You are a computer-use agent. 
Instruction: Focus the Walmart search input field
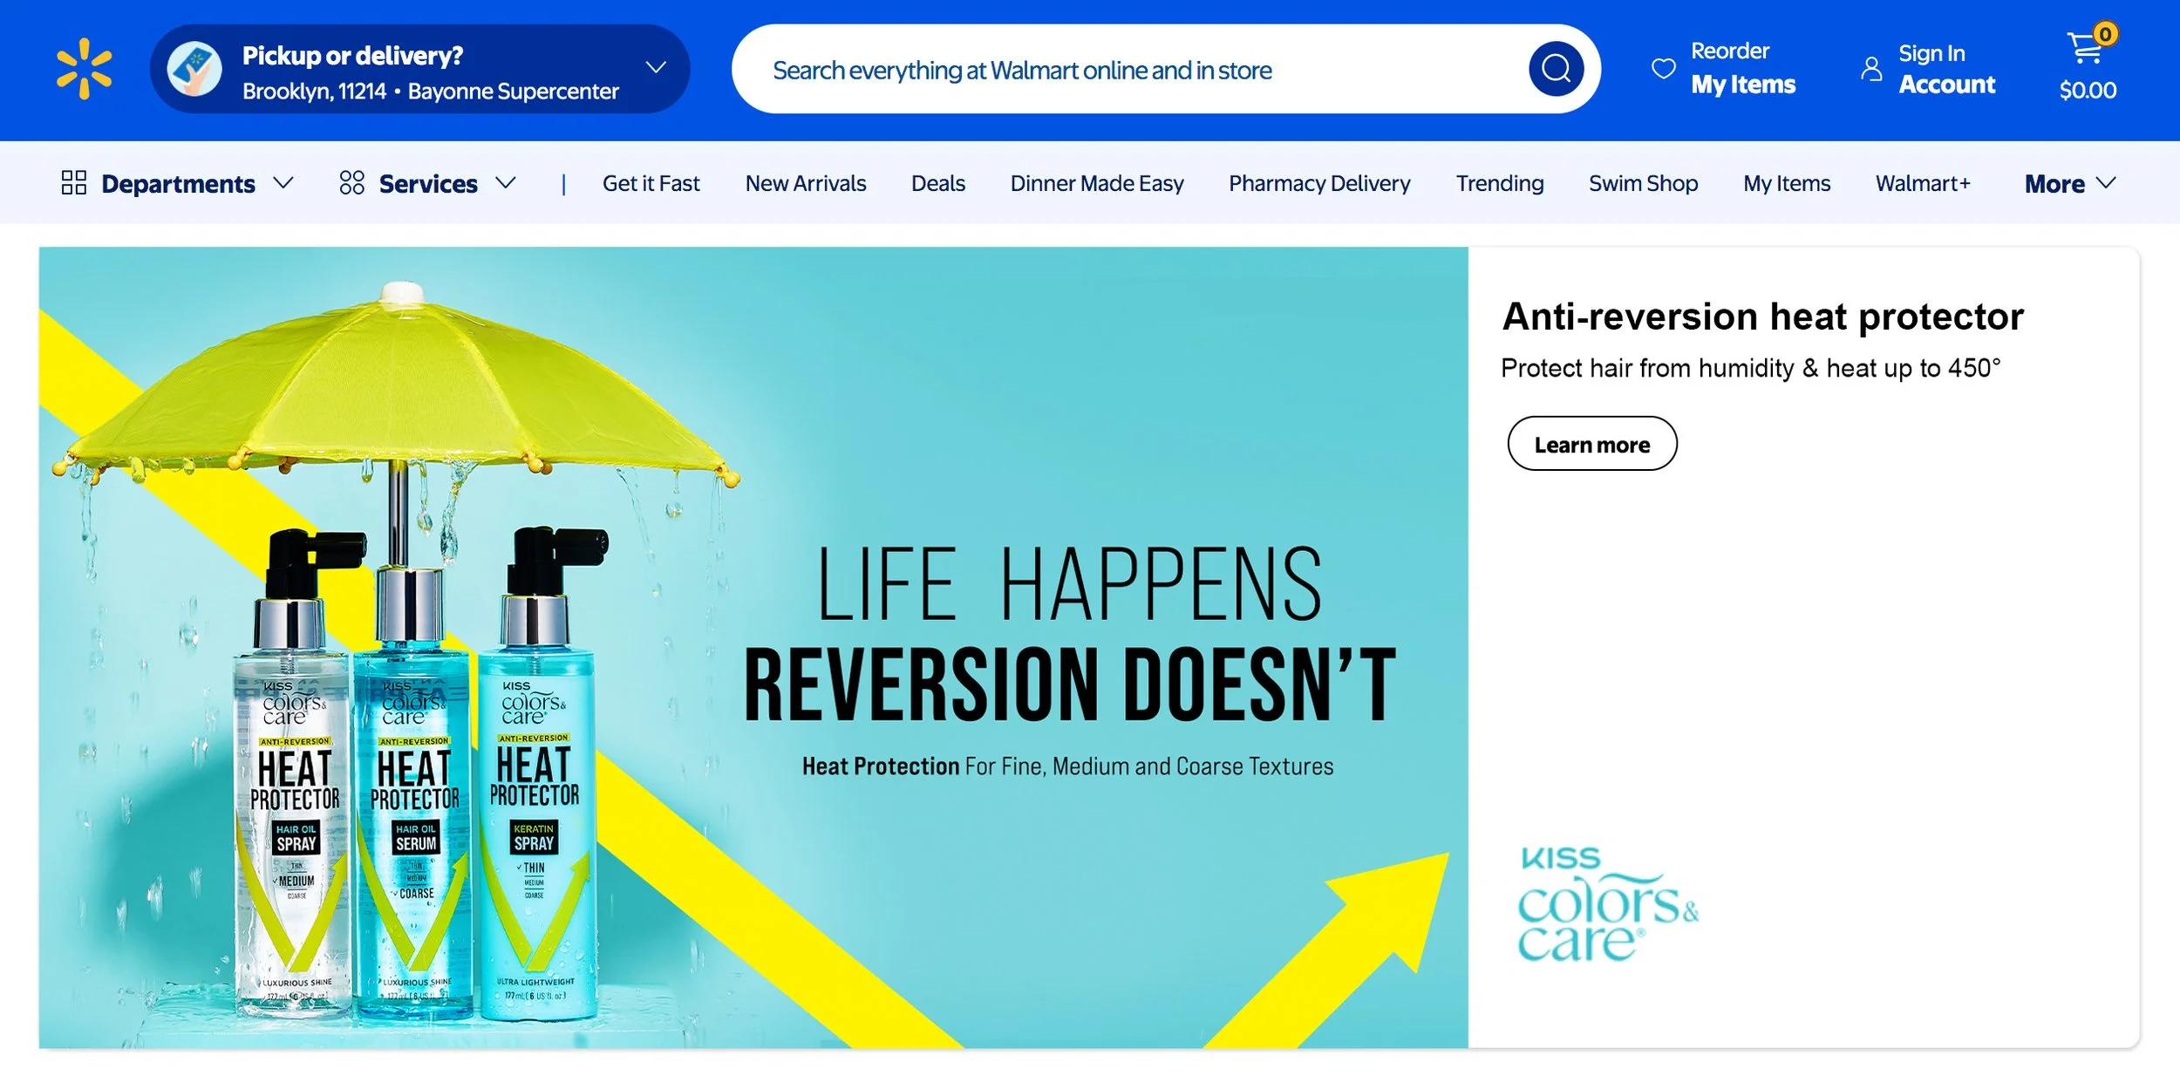[x=1134, y=70]
